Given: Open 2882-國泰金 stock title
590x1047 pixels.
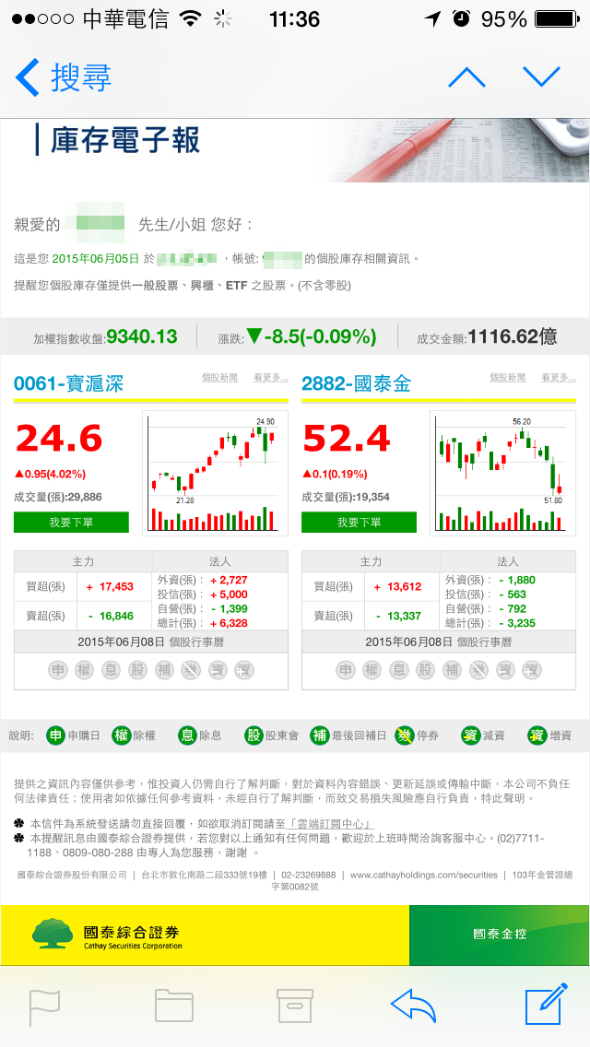Looking at the screenshot, I should point(356,383).
